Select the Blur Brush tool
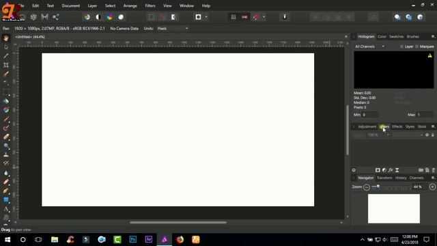 click(x=6, y=173)
